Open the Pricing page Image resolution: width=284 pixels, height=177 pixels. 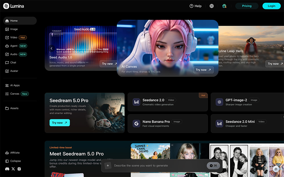[247, 6]
